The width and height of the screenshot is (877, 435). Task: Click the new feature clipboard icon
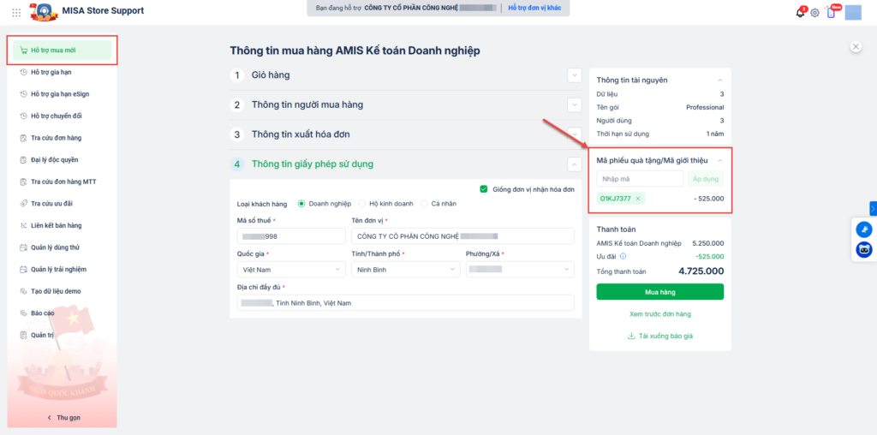pyautogui.click(x=830, y=13)
